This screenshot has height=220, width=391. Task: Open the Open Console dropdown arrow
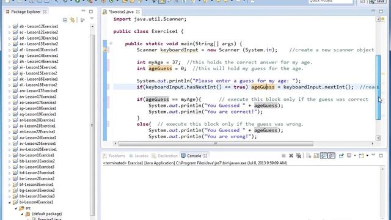click(x=367, y=156)
